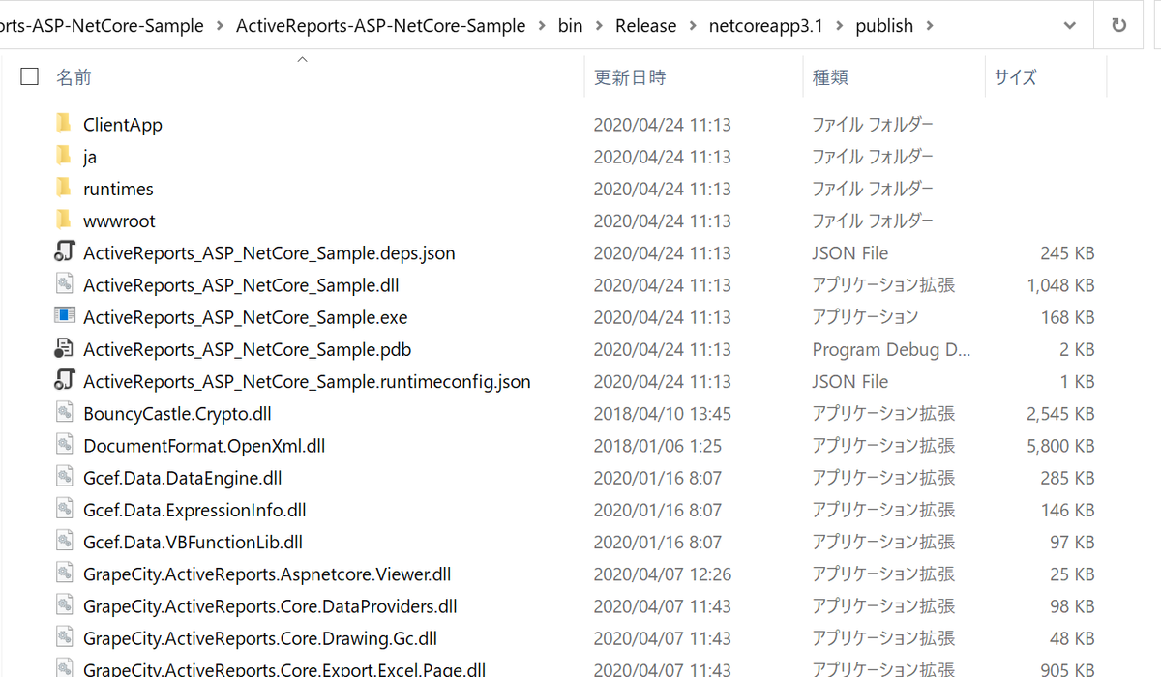
Task: Click the 1,048 KB size cell
Action: point(1060,285)
